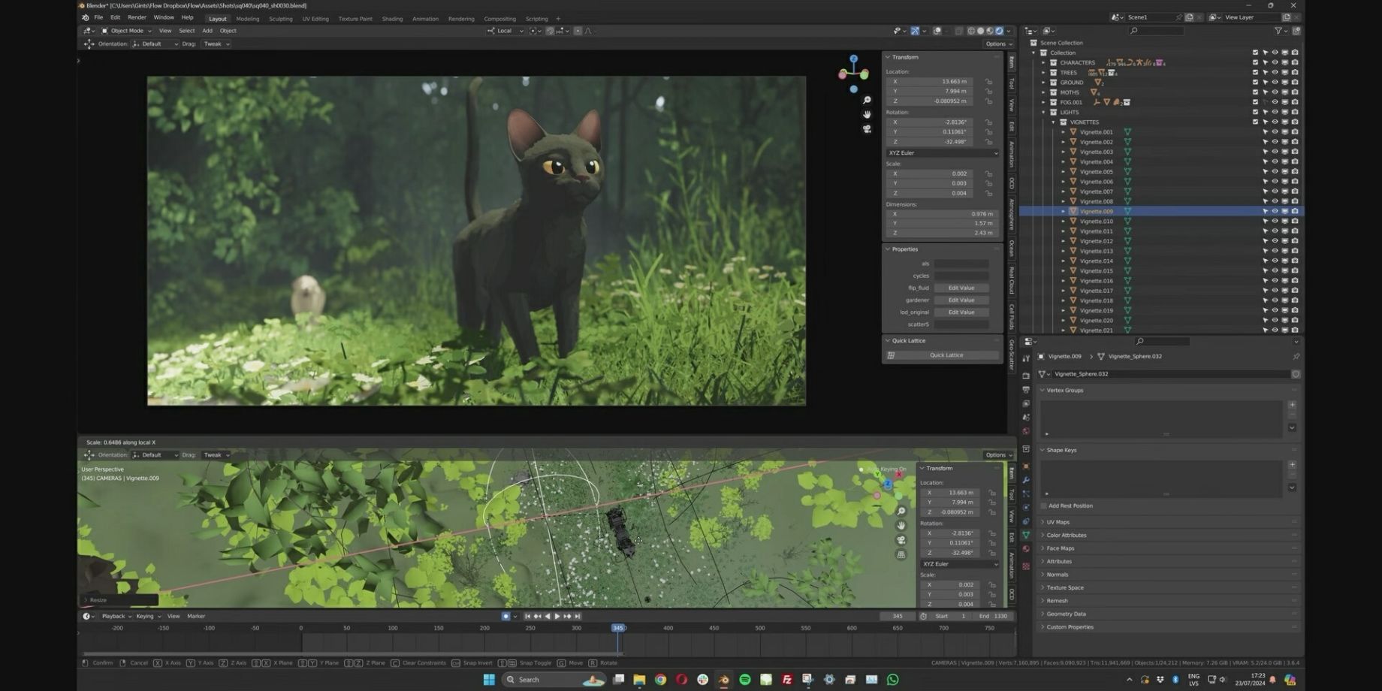Open the Render properties tab icon
Viewport: 1382px width, 691px height.
click(1026, 376)
